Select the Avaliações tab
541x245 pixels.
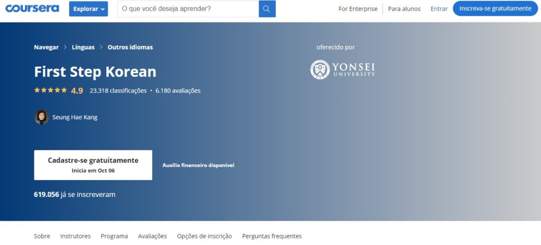(x=153, y=236)
